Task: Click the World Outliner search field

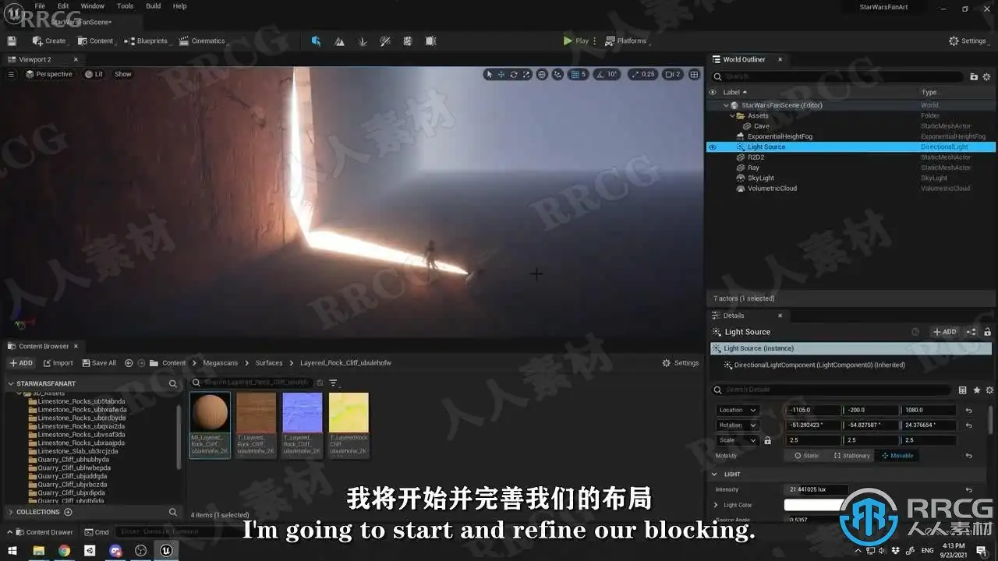Action: pyautogui.click(x=837, y=76)
